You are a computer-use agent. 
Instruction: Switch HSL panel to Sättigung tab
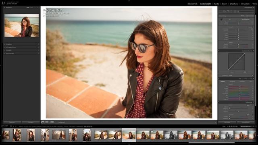pos(232,81)
